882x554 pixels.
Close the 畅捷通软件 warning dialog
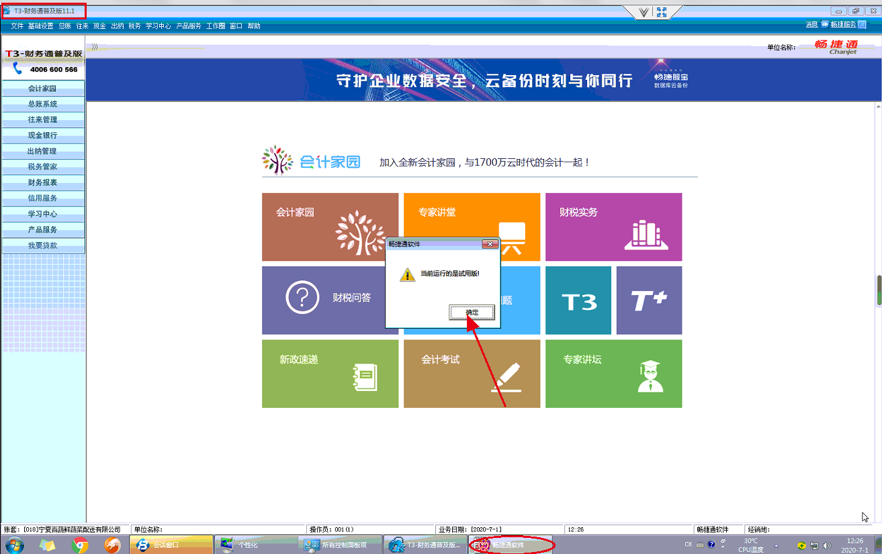[490, 244]
